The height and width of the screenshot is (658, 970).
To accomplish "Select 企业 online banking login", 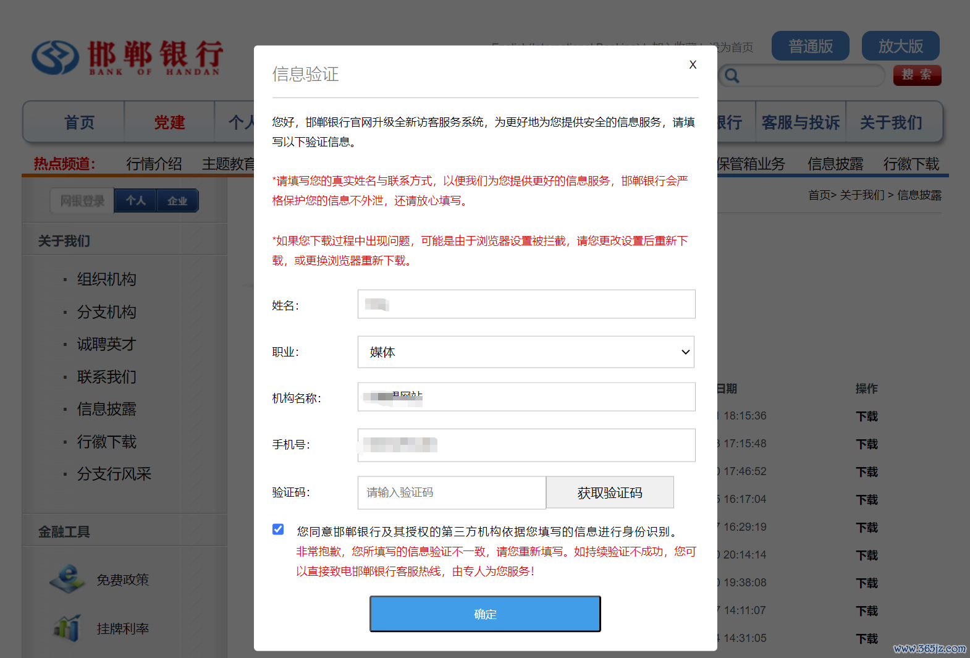I will [x=177, y=201].
